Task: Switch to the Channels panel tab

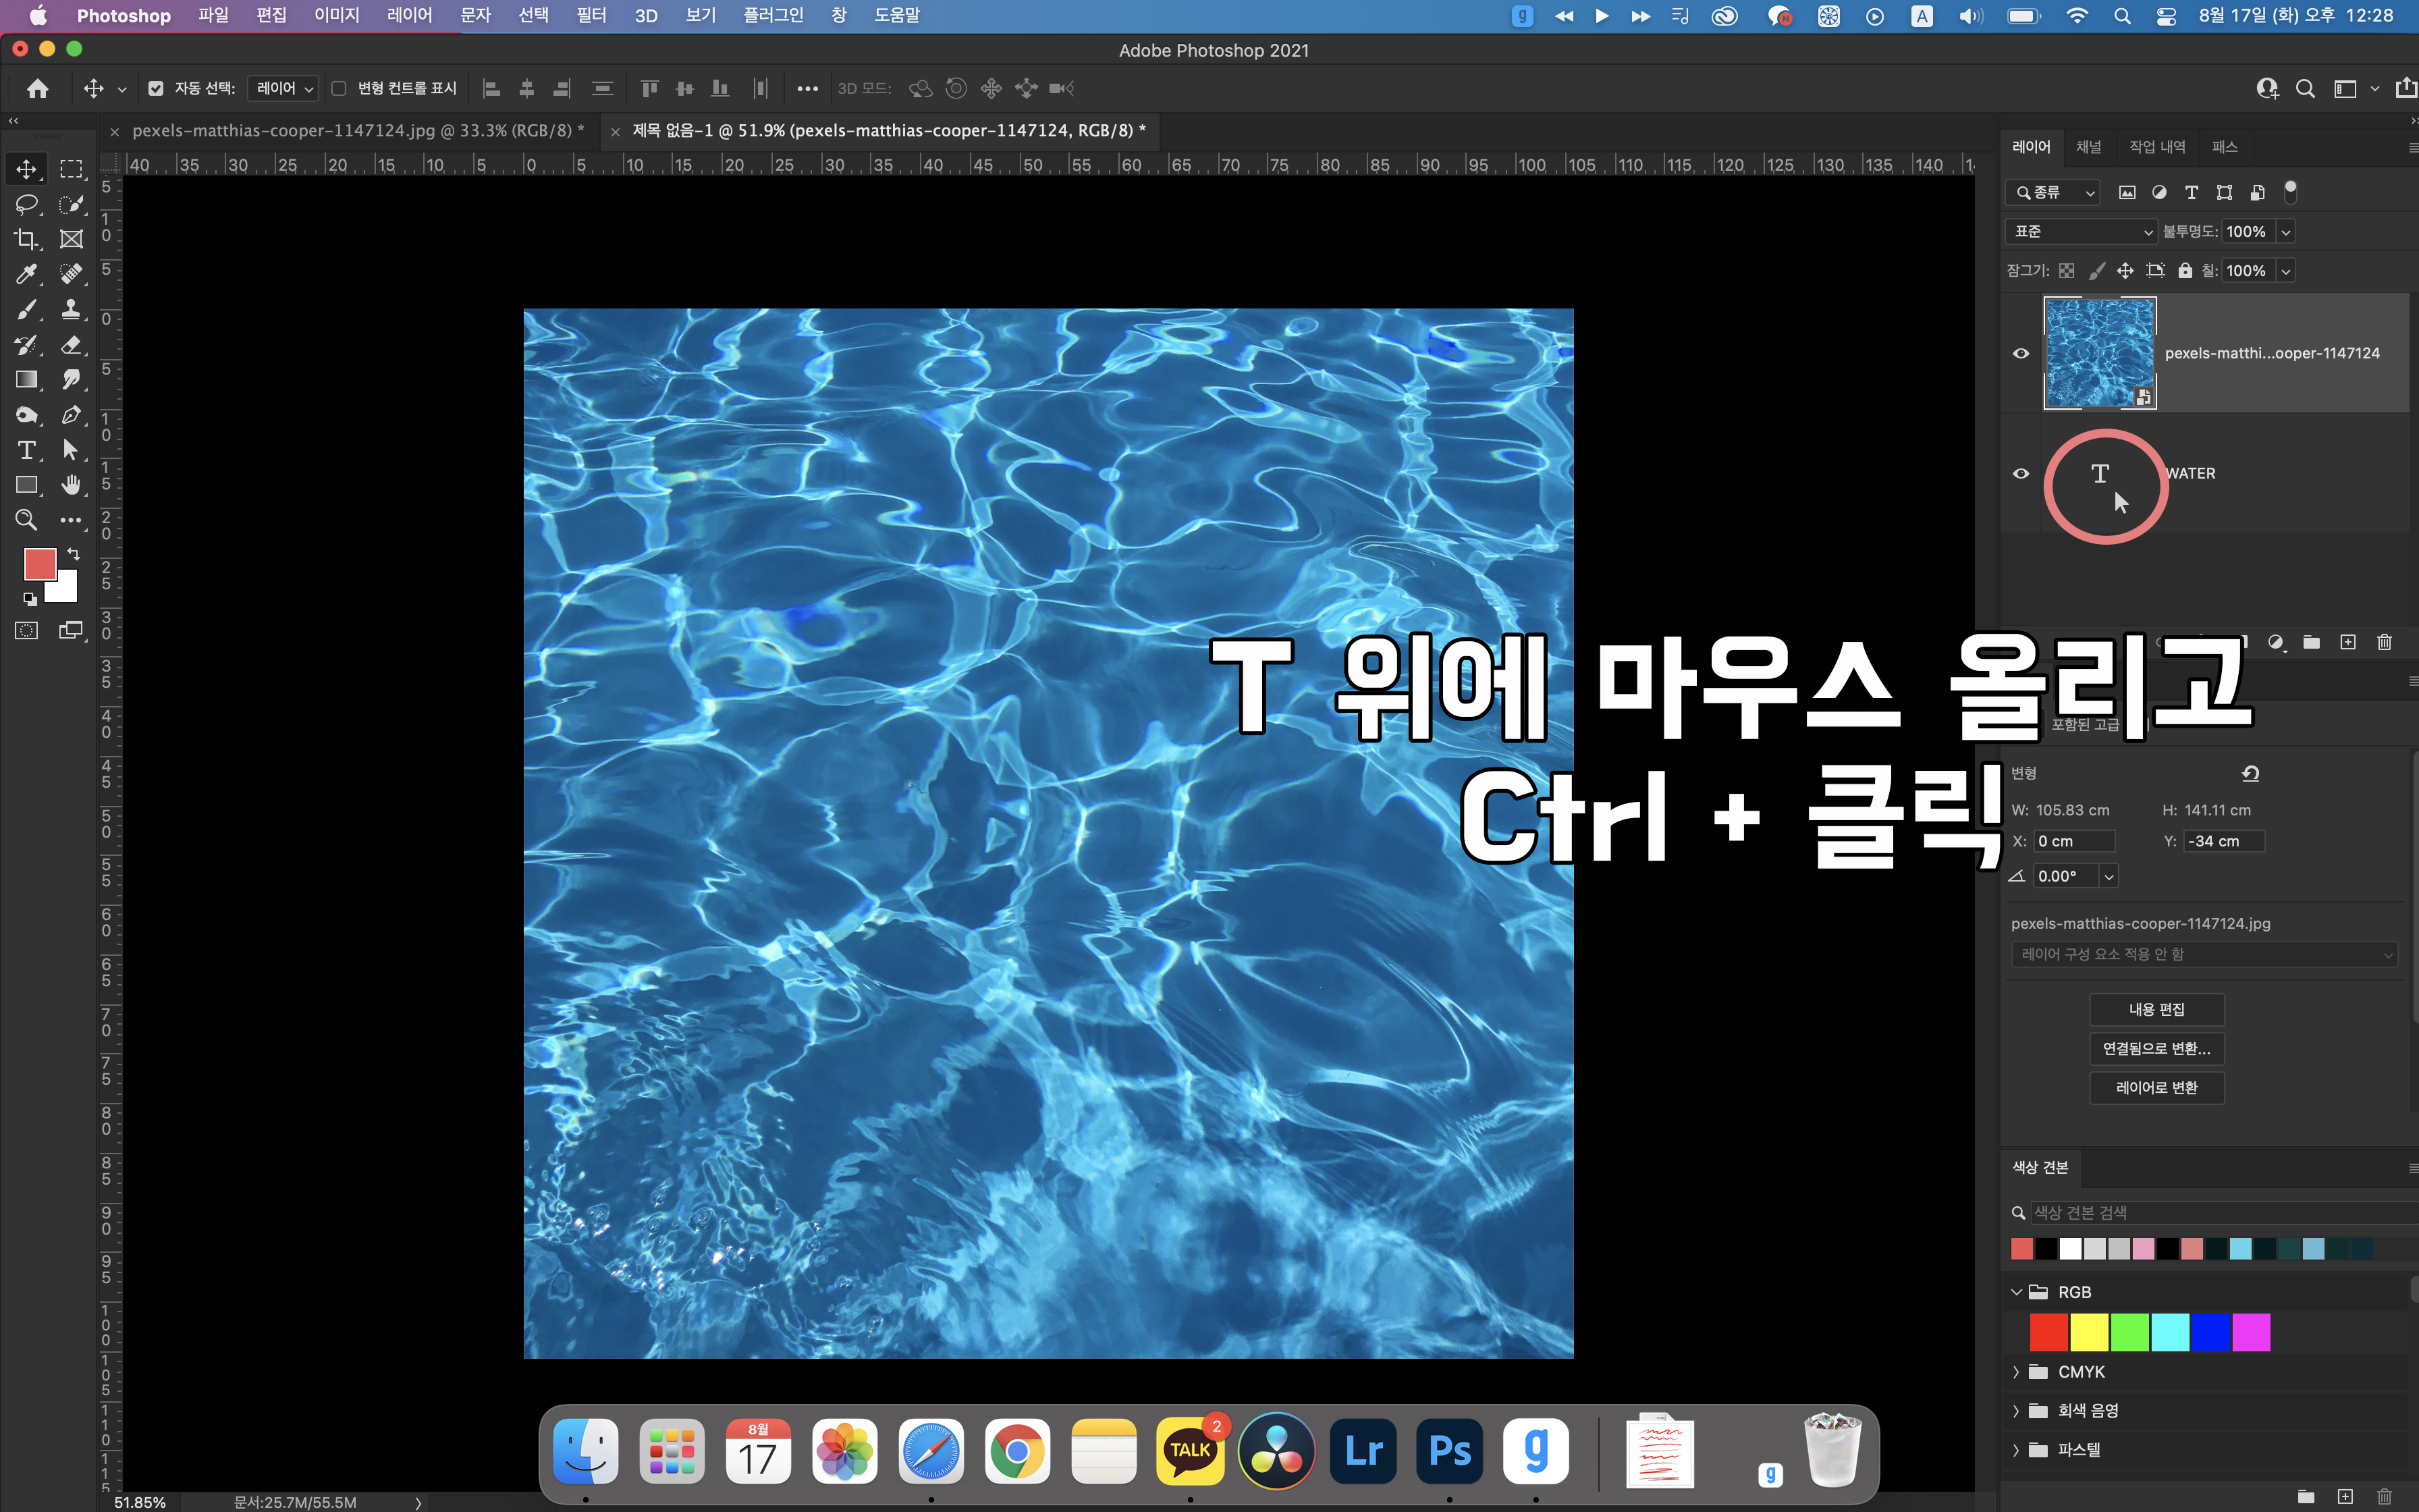Action: pyautogui.click(x=2088, y=147)
